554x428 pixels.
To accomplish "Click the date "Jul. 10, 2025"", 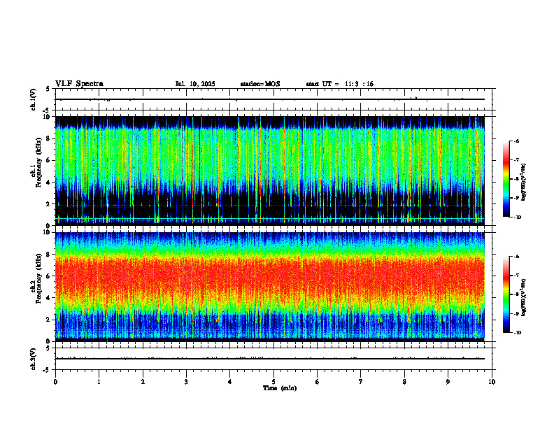I will (195, 84).
